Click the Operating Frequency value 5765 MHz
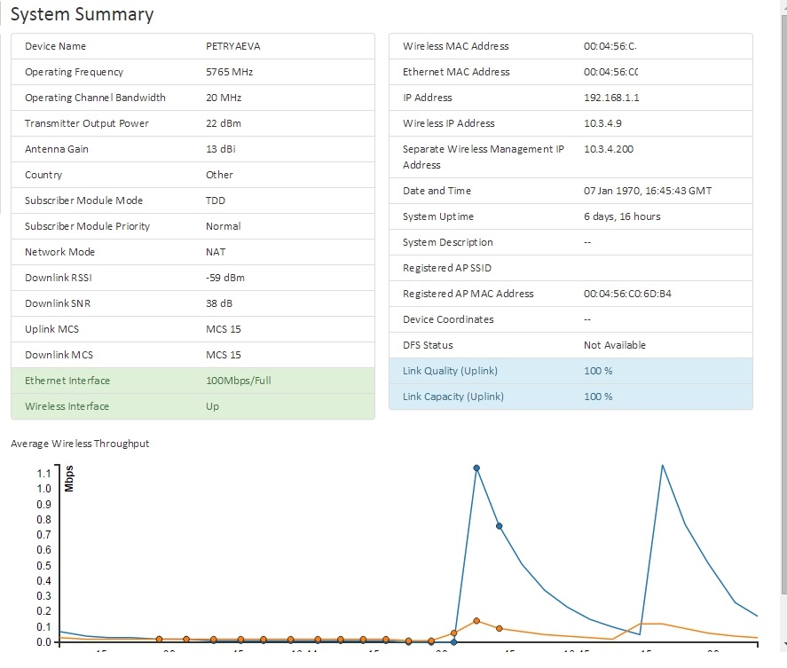Viewport: 787px width, 668px height. (x=229, y=72)
